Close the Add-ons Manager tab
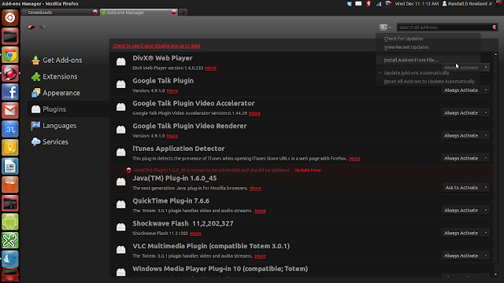Image resolution: width=504 pixels, height=283 pixels. click(173, 13)
